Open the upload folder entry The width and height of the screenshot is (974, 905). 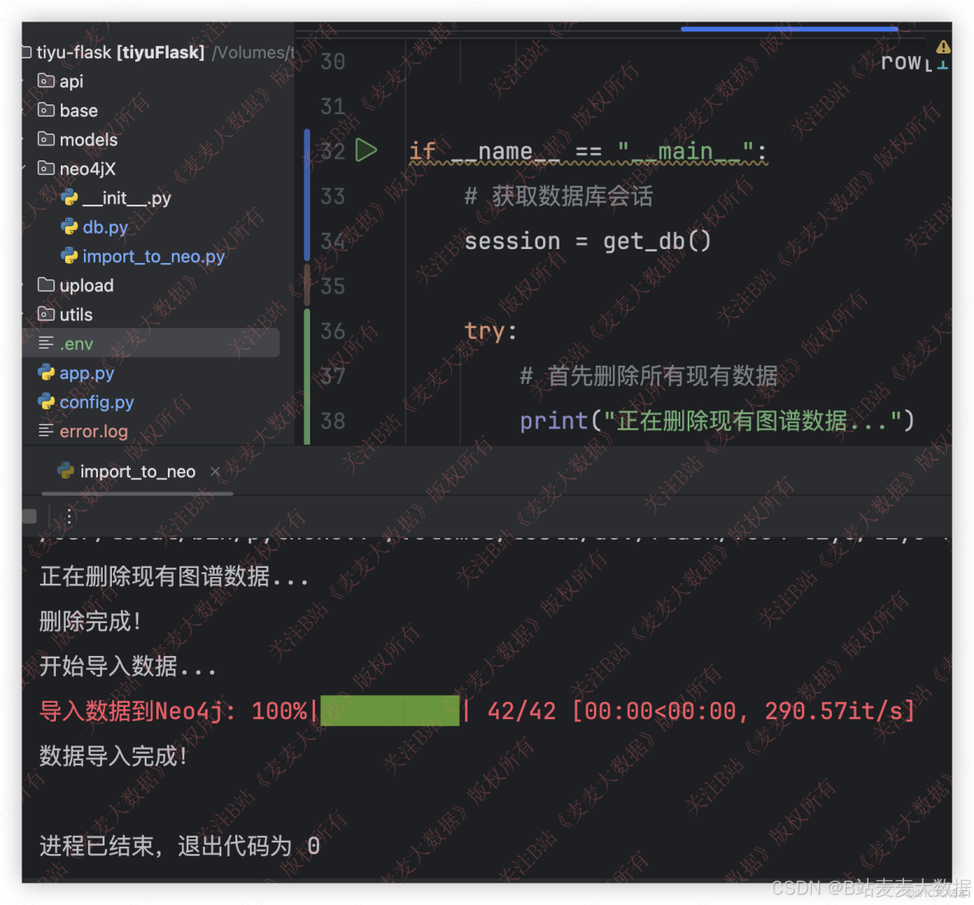(x=86, y=285)
